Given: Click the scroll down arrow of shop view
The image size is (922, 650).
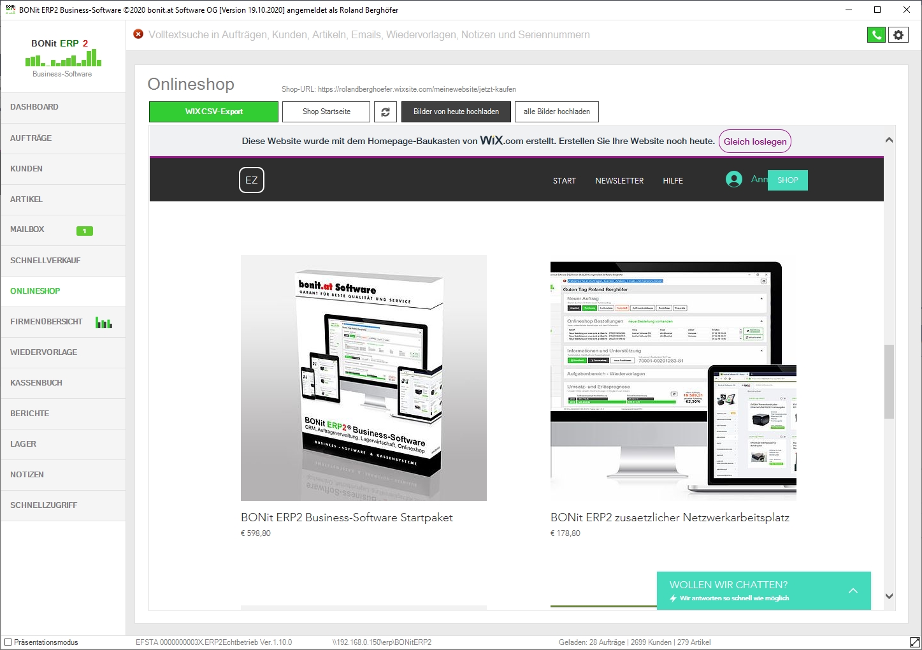Looking at the screenshot, I should [x=889, y=596].
